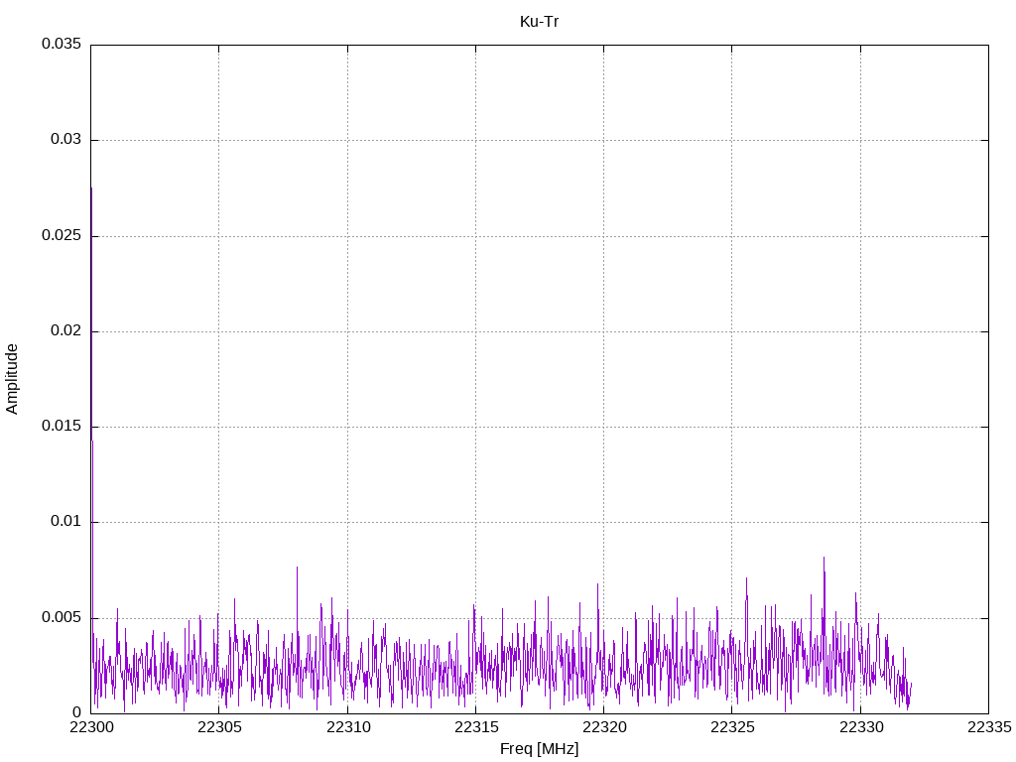This screenshot has width=1016, height=762.
Task: Click the plot title Ku-Tr
Action: [539, 21]
